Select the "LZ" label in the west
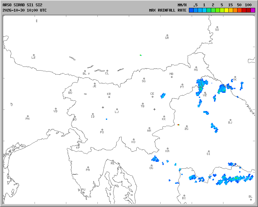 point(33,57)
